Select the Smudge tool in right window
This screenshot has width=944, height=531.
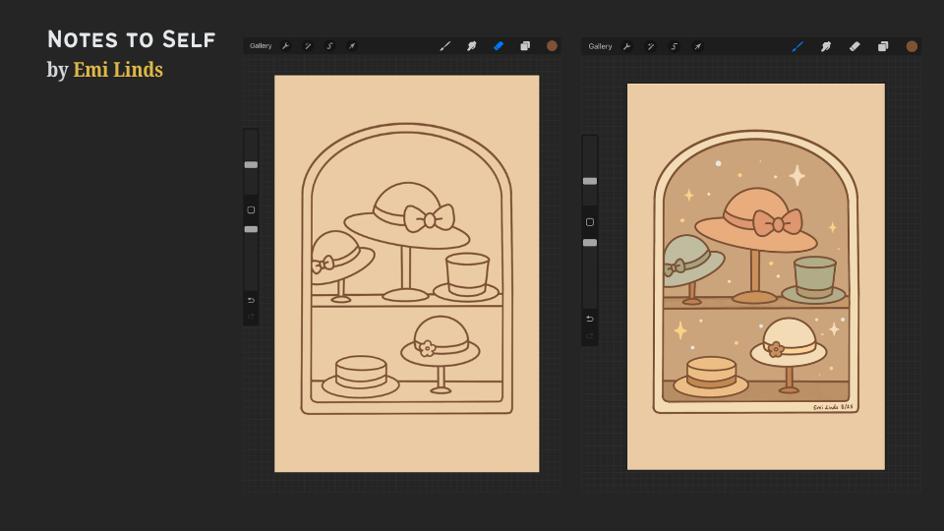tap(826, 46)
